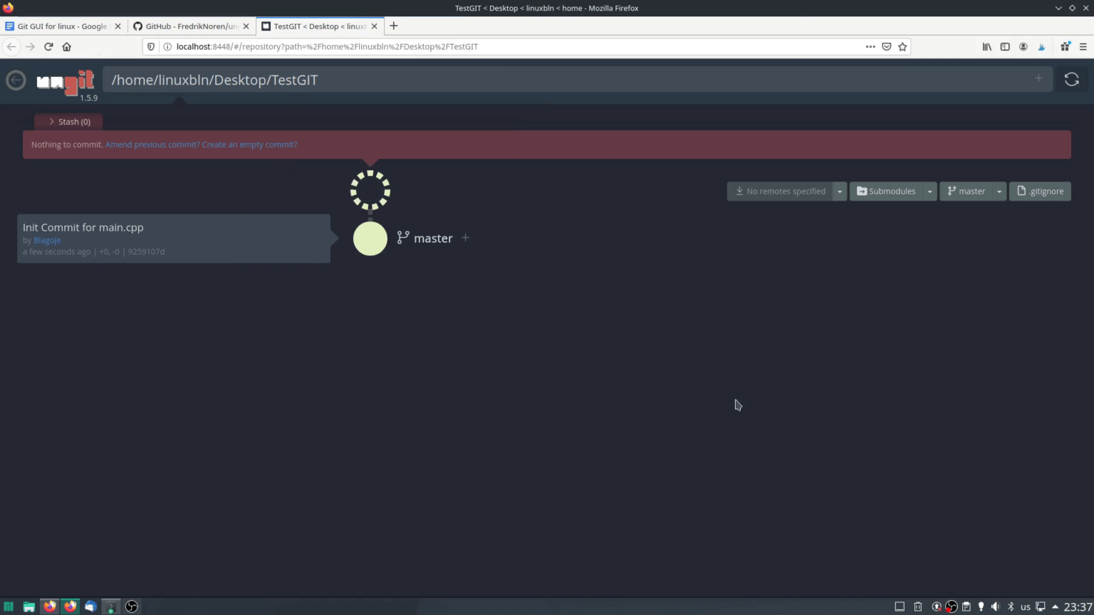Open Thunderbird from taskbar
The image size is (1094, 615).
90,606
